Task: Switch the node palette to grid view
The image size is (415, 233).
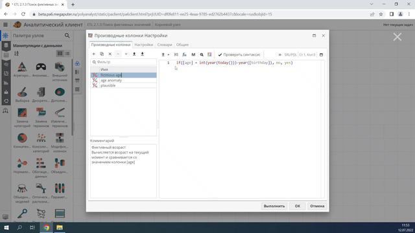Action: pos(60,54)
